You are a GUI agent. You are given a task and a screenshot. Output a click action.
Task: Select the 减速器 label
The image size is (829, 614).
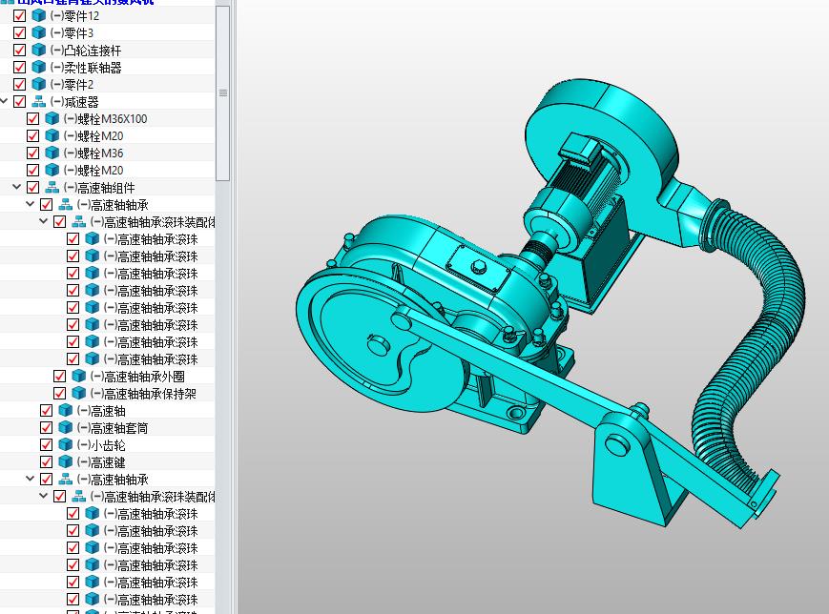point(74,101)
